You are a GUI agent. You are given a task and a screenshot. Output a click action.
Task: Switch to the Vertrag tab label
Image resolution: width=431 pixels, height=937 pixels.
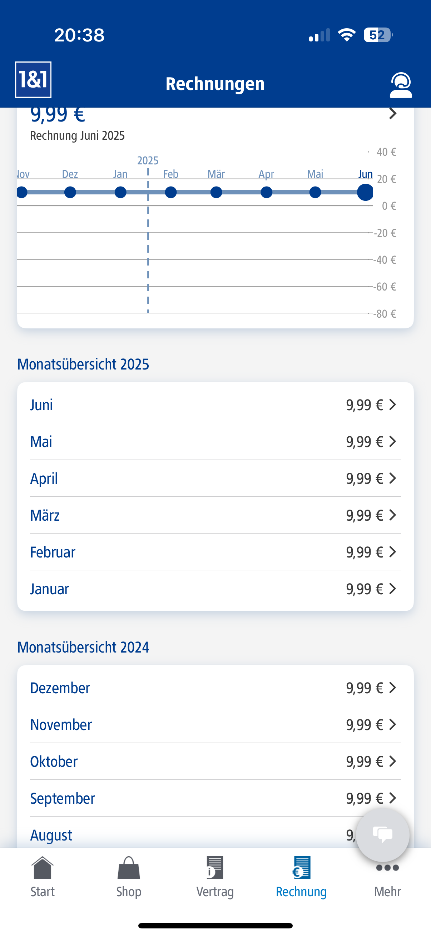click(214, 892)
